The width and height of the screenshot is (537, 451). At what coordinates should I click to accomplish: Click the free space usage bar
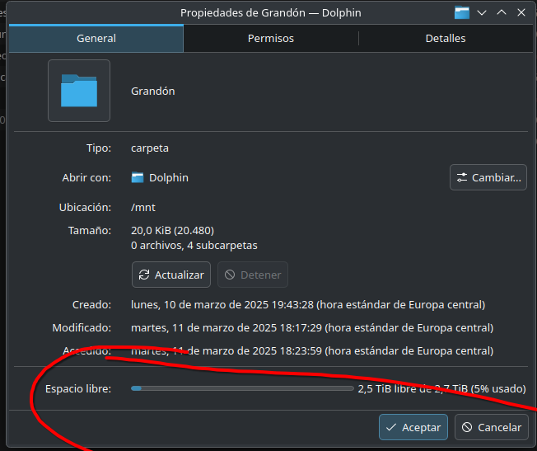click(242, 388)
